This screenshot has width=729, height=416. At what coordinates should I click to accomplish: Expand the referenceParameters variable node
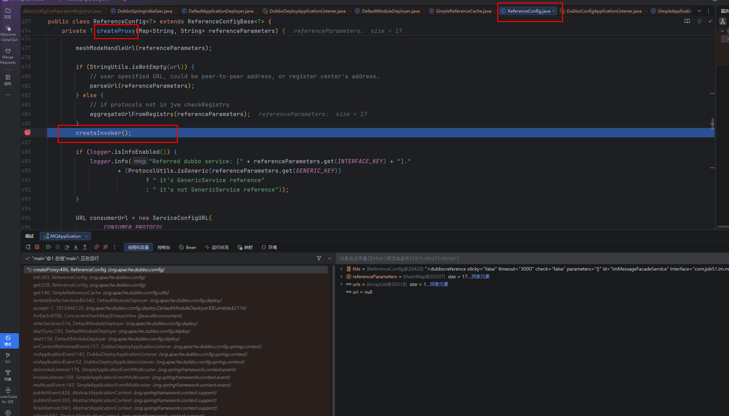341,277
